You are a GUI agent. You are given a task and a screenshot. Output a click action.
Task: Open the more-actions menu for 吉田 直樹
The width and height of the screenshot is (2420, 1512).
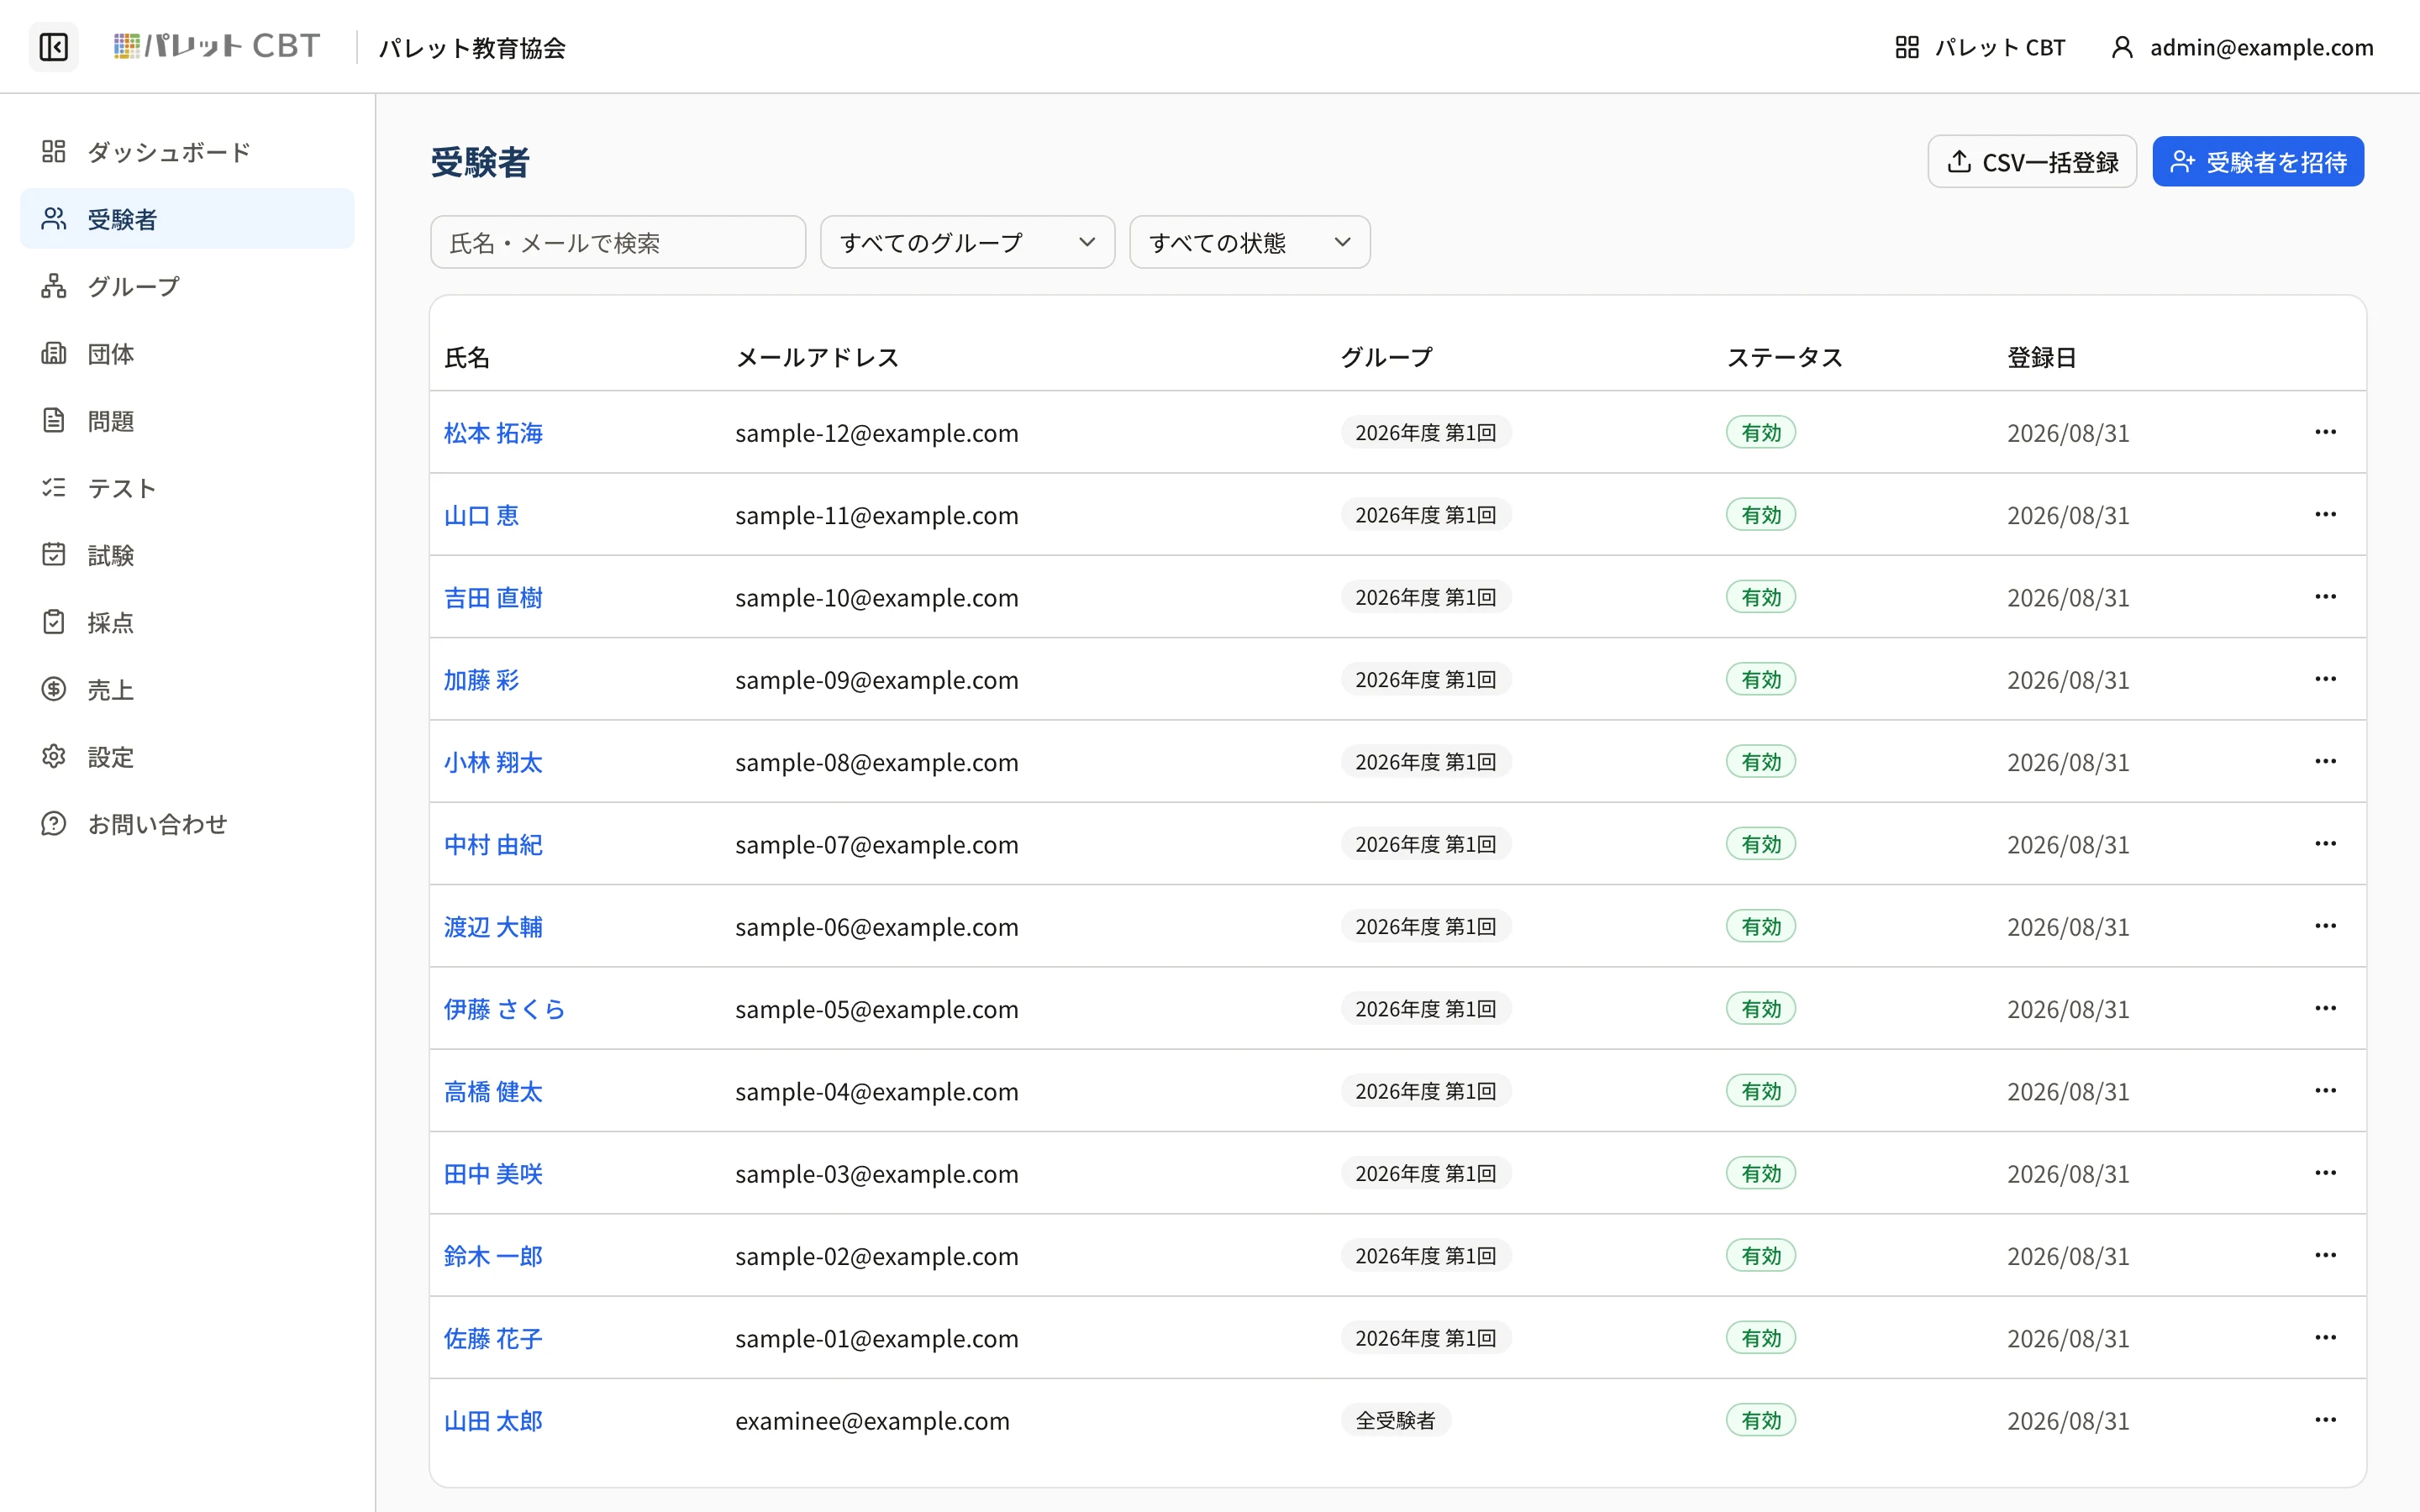pyautogui.click(x=2326, y=597)
